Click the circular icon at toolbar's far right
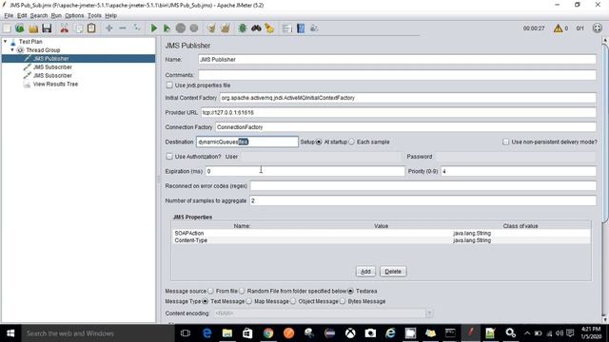The width and height of the screenshot is (609, 342). pos(598,28)
